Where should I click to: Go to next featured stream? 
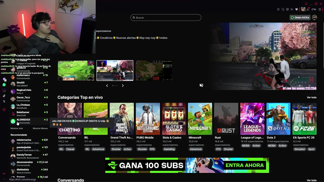coord(123,86)
